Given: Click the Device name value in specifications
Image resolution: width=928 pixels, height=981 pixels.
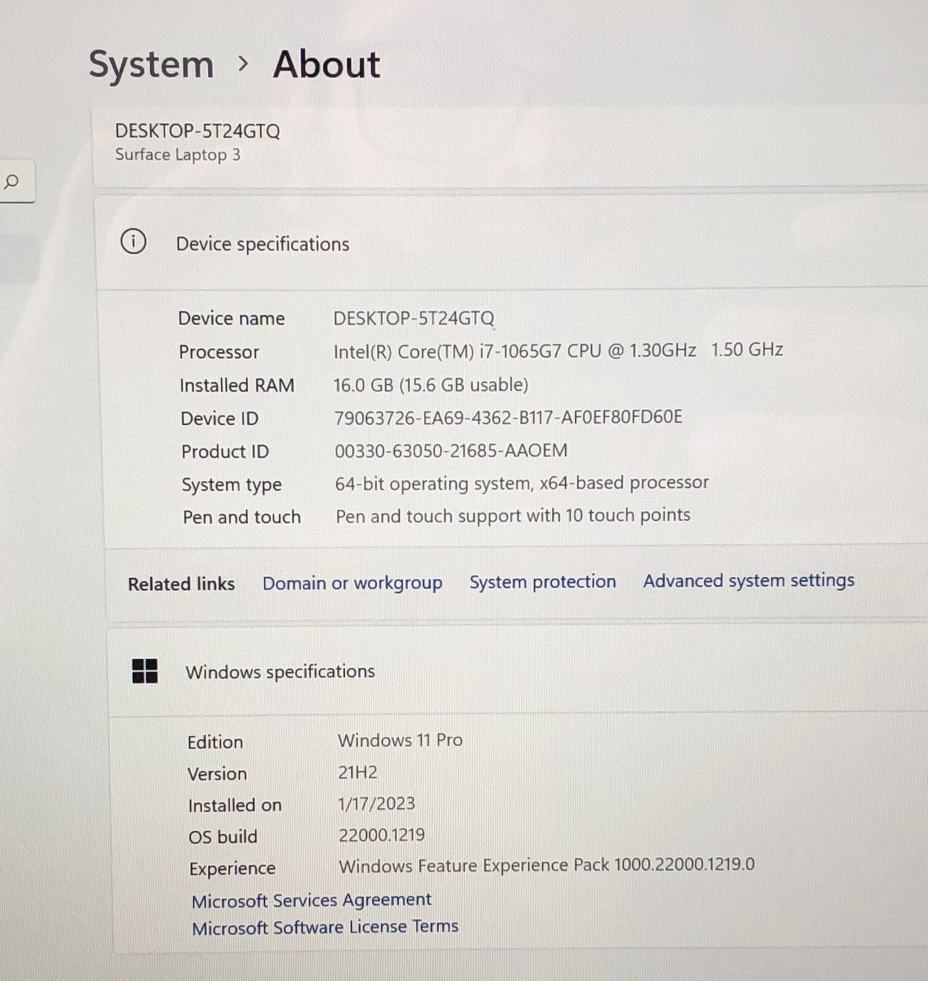Looking at the screenshot, I should click(414, 318).
